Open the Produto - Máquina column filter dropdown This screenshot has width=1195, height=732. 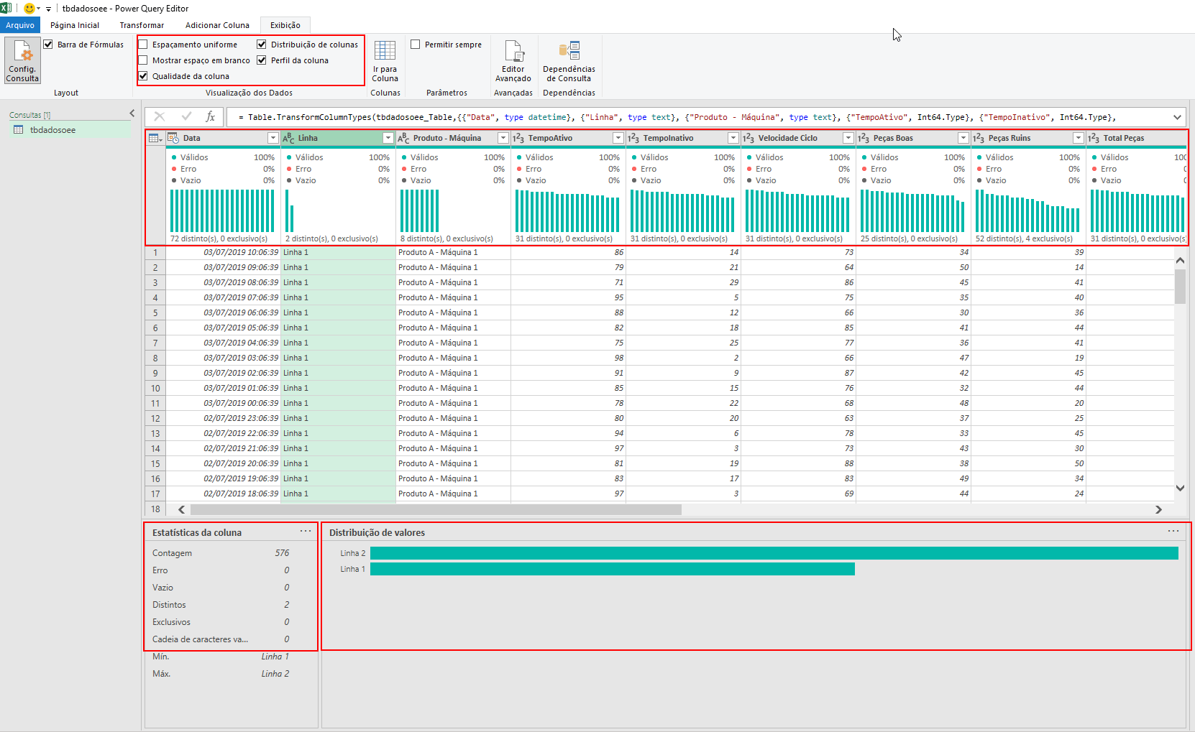tap(503, 137)
